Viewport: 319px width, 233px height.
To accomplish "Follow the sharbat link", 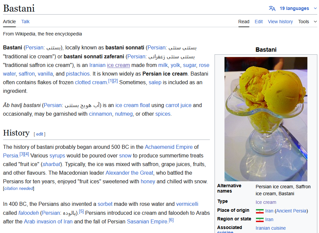I will [x=51, y=164].
